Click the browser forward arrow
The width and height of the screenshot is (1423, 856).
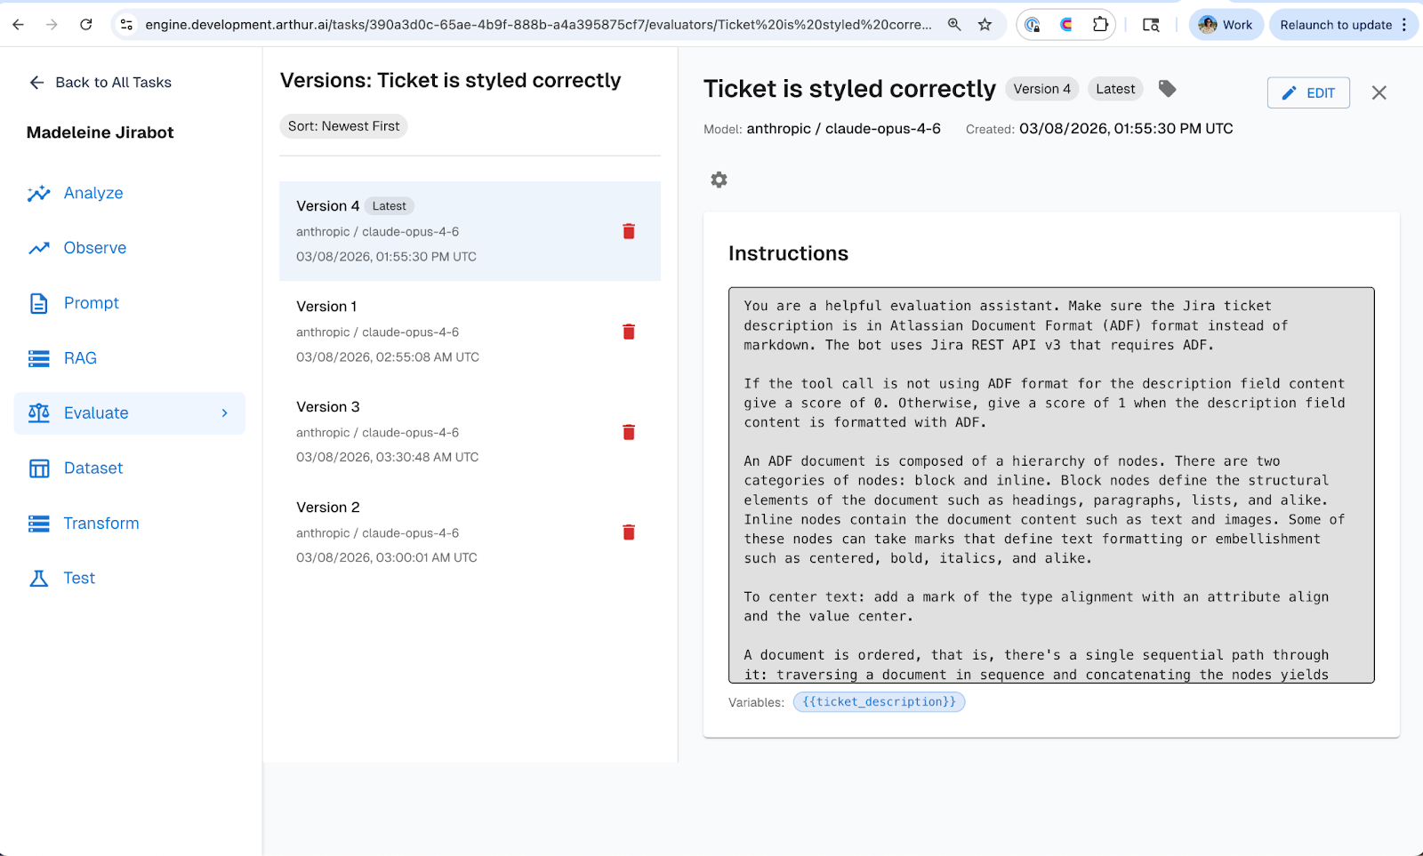(x=52, y=25)
